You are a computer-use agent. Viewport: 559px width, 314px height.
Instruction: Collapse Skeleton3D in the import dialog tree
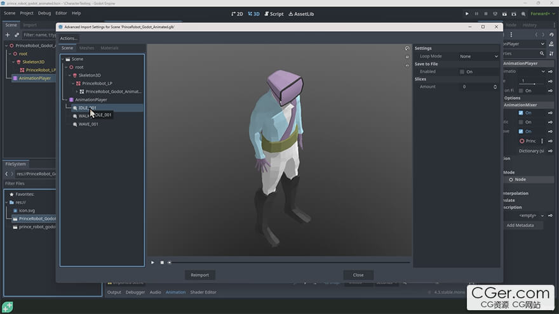[70, 75]
